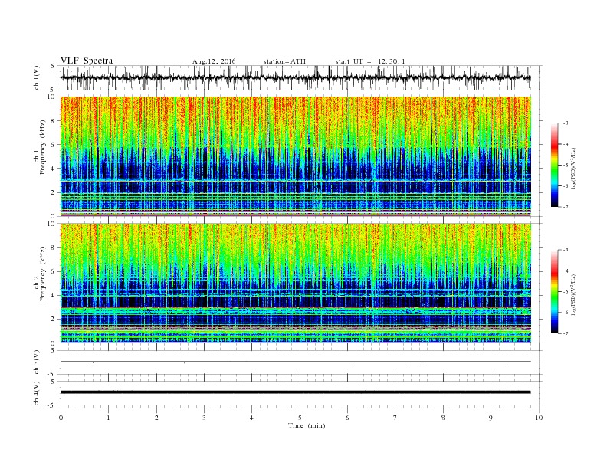Viewport: 607px width, 469px height.
Task: Click the "1" tick label on the Time axis
Action: [108, 418]
